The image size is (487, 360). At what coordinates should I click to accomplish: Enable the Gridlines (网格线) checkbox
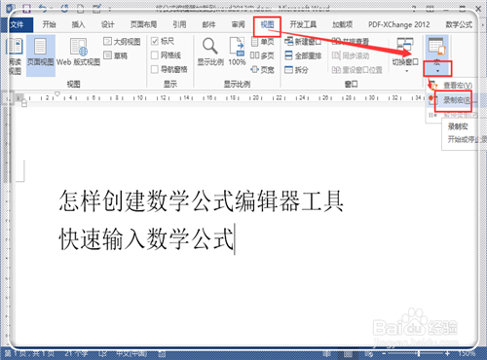point(155,55)
